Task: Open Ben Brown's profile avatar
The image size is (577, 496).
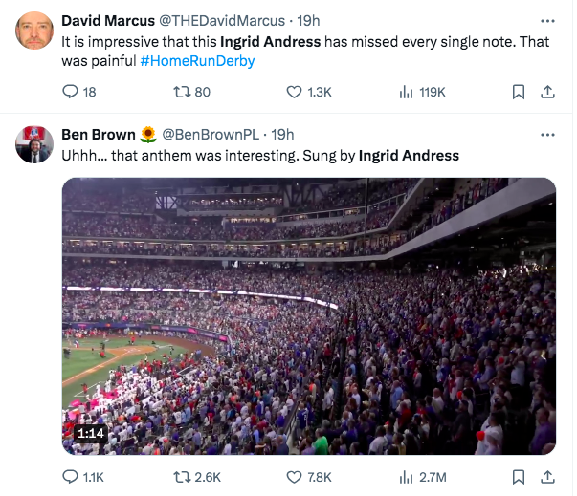Action: (34, 144)
